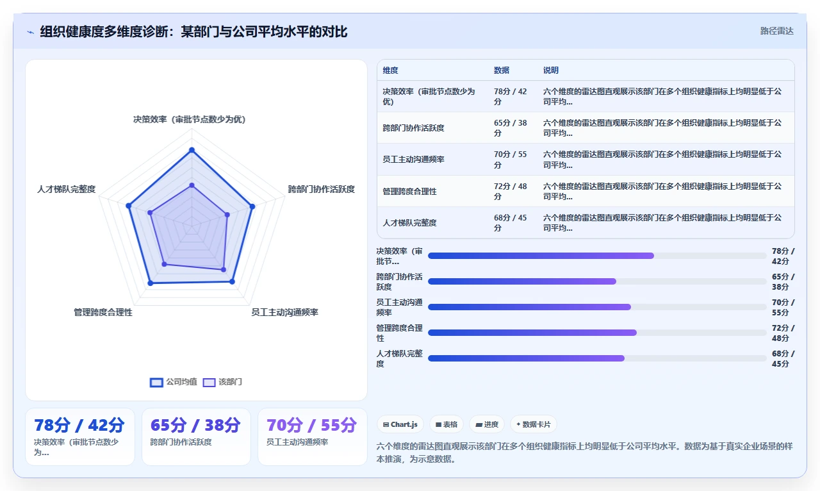The width and height of the screenshot is (820, 491).
Task: Click the 表格 tag chip
Action: (447, 424)
